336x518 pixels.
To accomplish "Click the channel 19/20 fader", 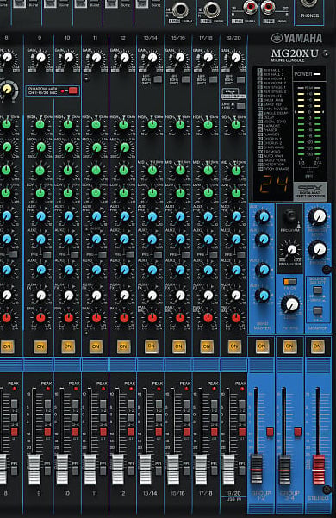I will pos(228,470).
